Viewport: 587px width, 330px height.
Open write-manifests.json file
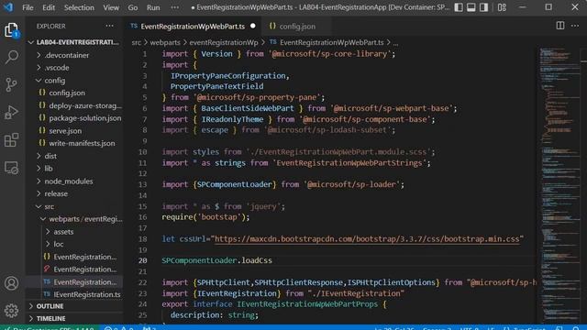pyautogui.click(x=75, y=143)
